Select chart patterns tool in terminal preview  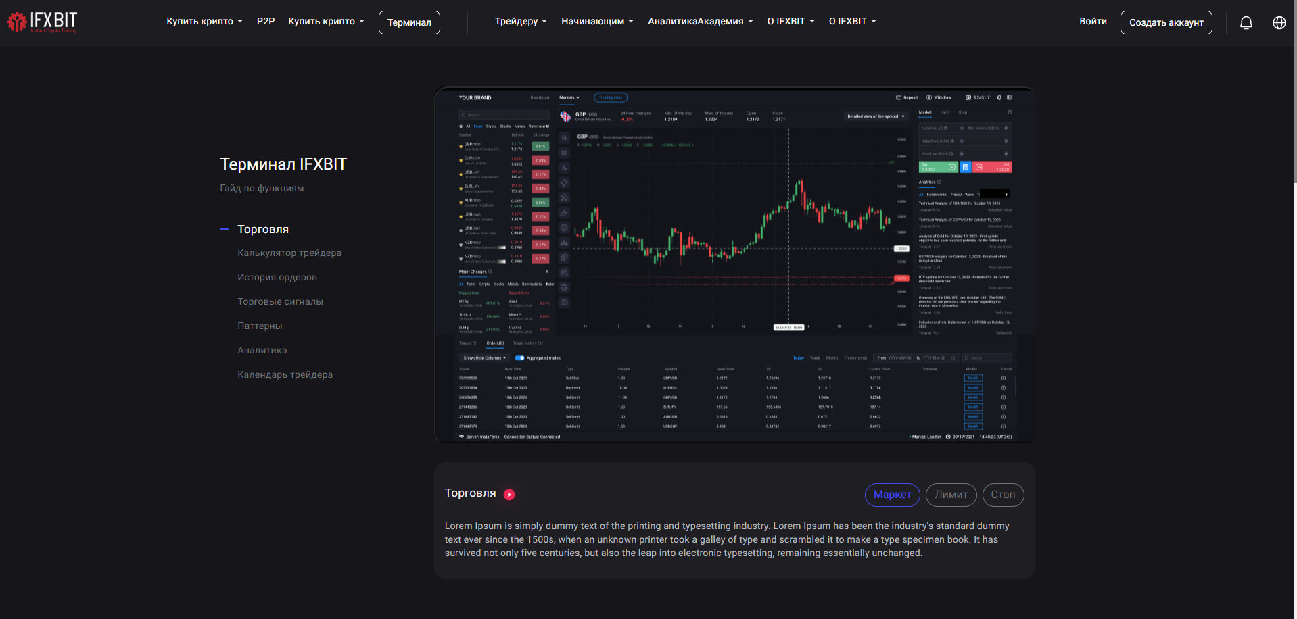coord(564,243)
